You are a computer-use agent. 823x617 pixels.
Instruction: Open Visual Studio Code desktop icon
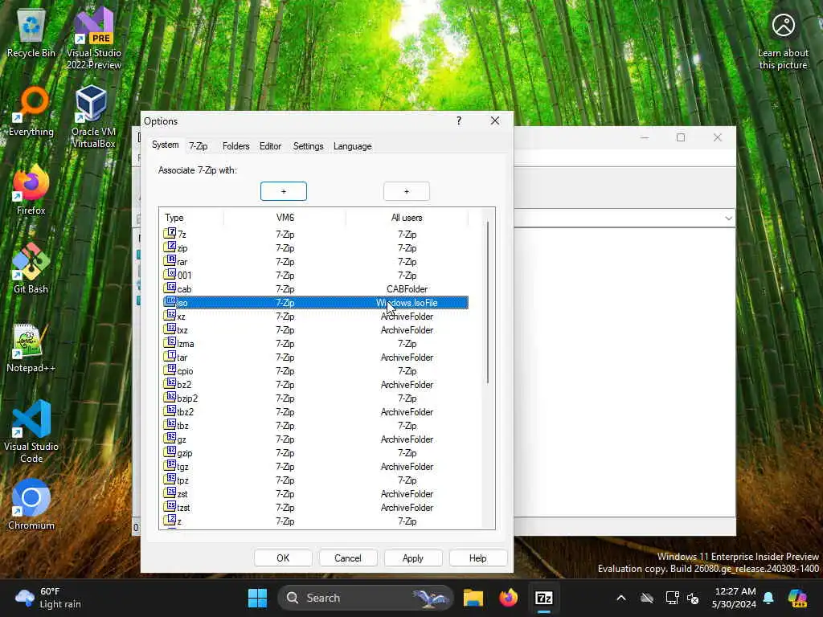pos(31,431)
